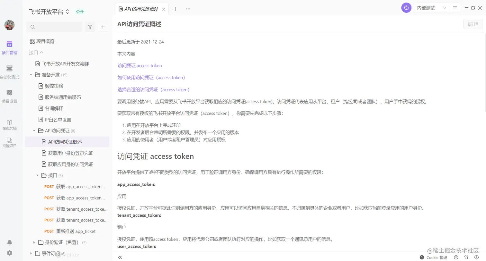Click the tenant_access_token: bold label

click(139, 215)
